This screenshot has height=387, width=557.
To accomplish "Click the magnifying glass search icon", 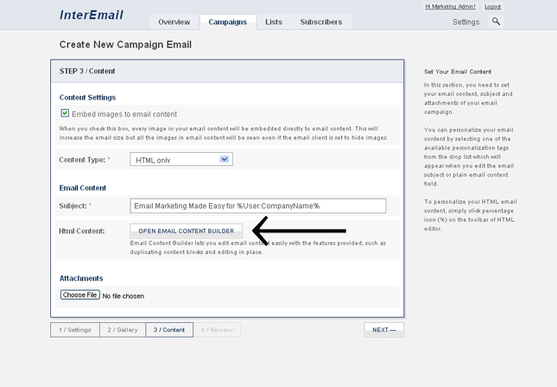I will [x=496, y=22].
